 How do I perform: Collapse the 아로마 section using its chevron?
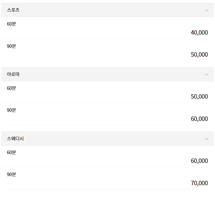[206, 75]
